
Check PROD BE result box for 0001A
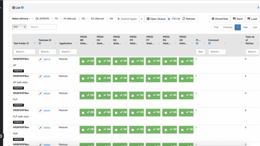pos(83,61)
